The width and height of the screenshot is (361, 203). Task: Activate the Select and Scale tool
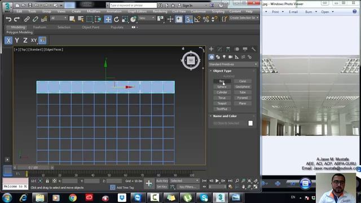coord(125,19)
